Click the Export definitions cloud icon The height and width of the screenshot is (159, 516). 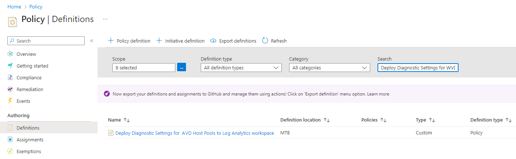click(213, 41)
